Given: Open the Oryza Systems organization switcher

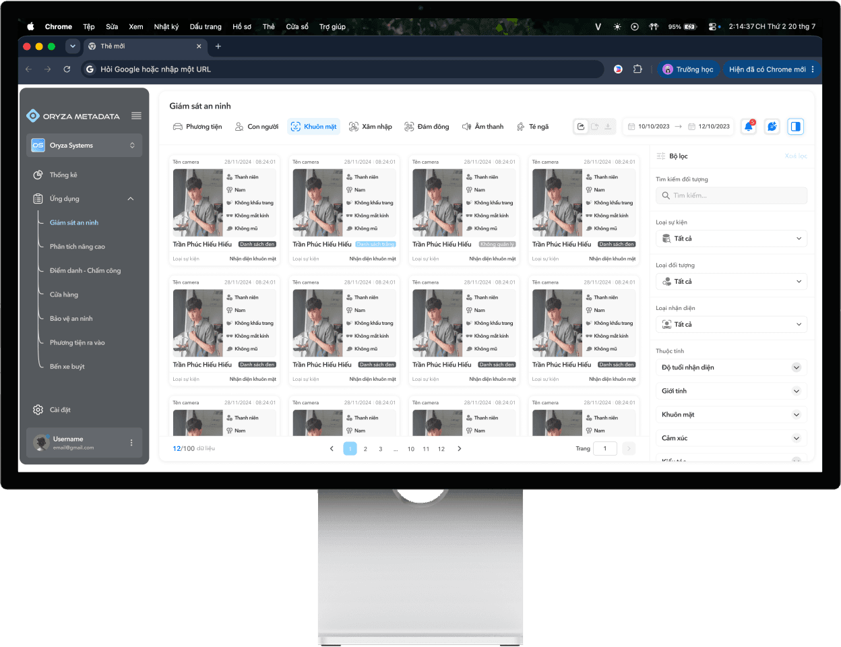Looking at the screenshot, I should (x=84, y=146).
